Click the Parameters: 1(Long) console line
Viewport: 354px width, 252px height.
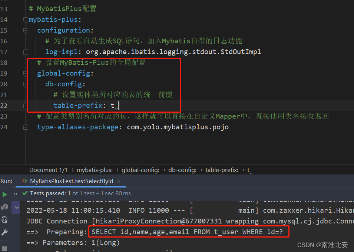[73, 243]
